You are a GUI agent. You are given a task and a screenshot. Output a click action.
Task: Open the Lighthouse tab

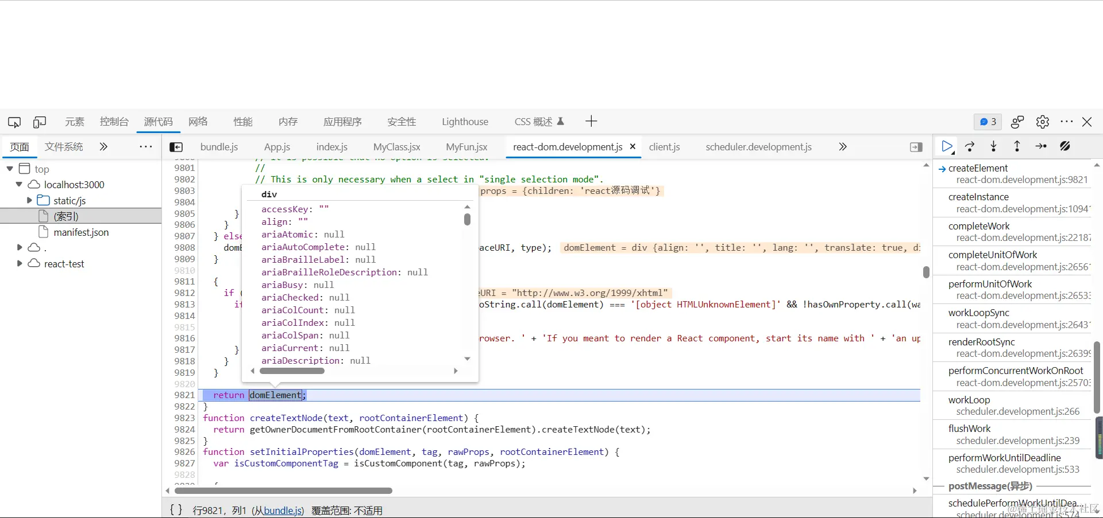465,122
